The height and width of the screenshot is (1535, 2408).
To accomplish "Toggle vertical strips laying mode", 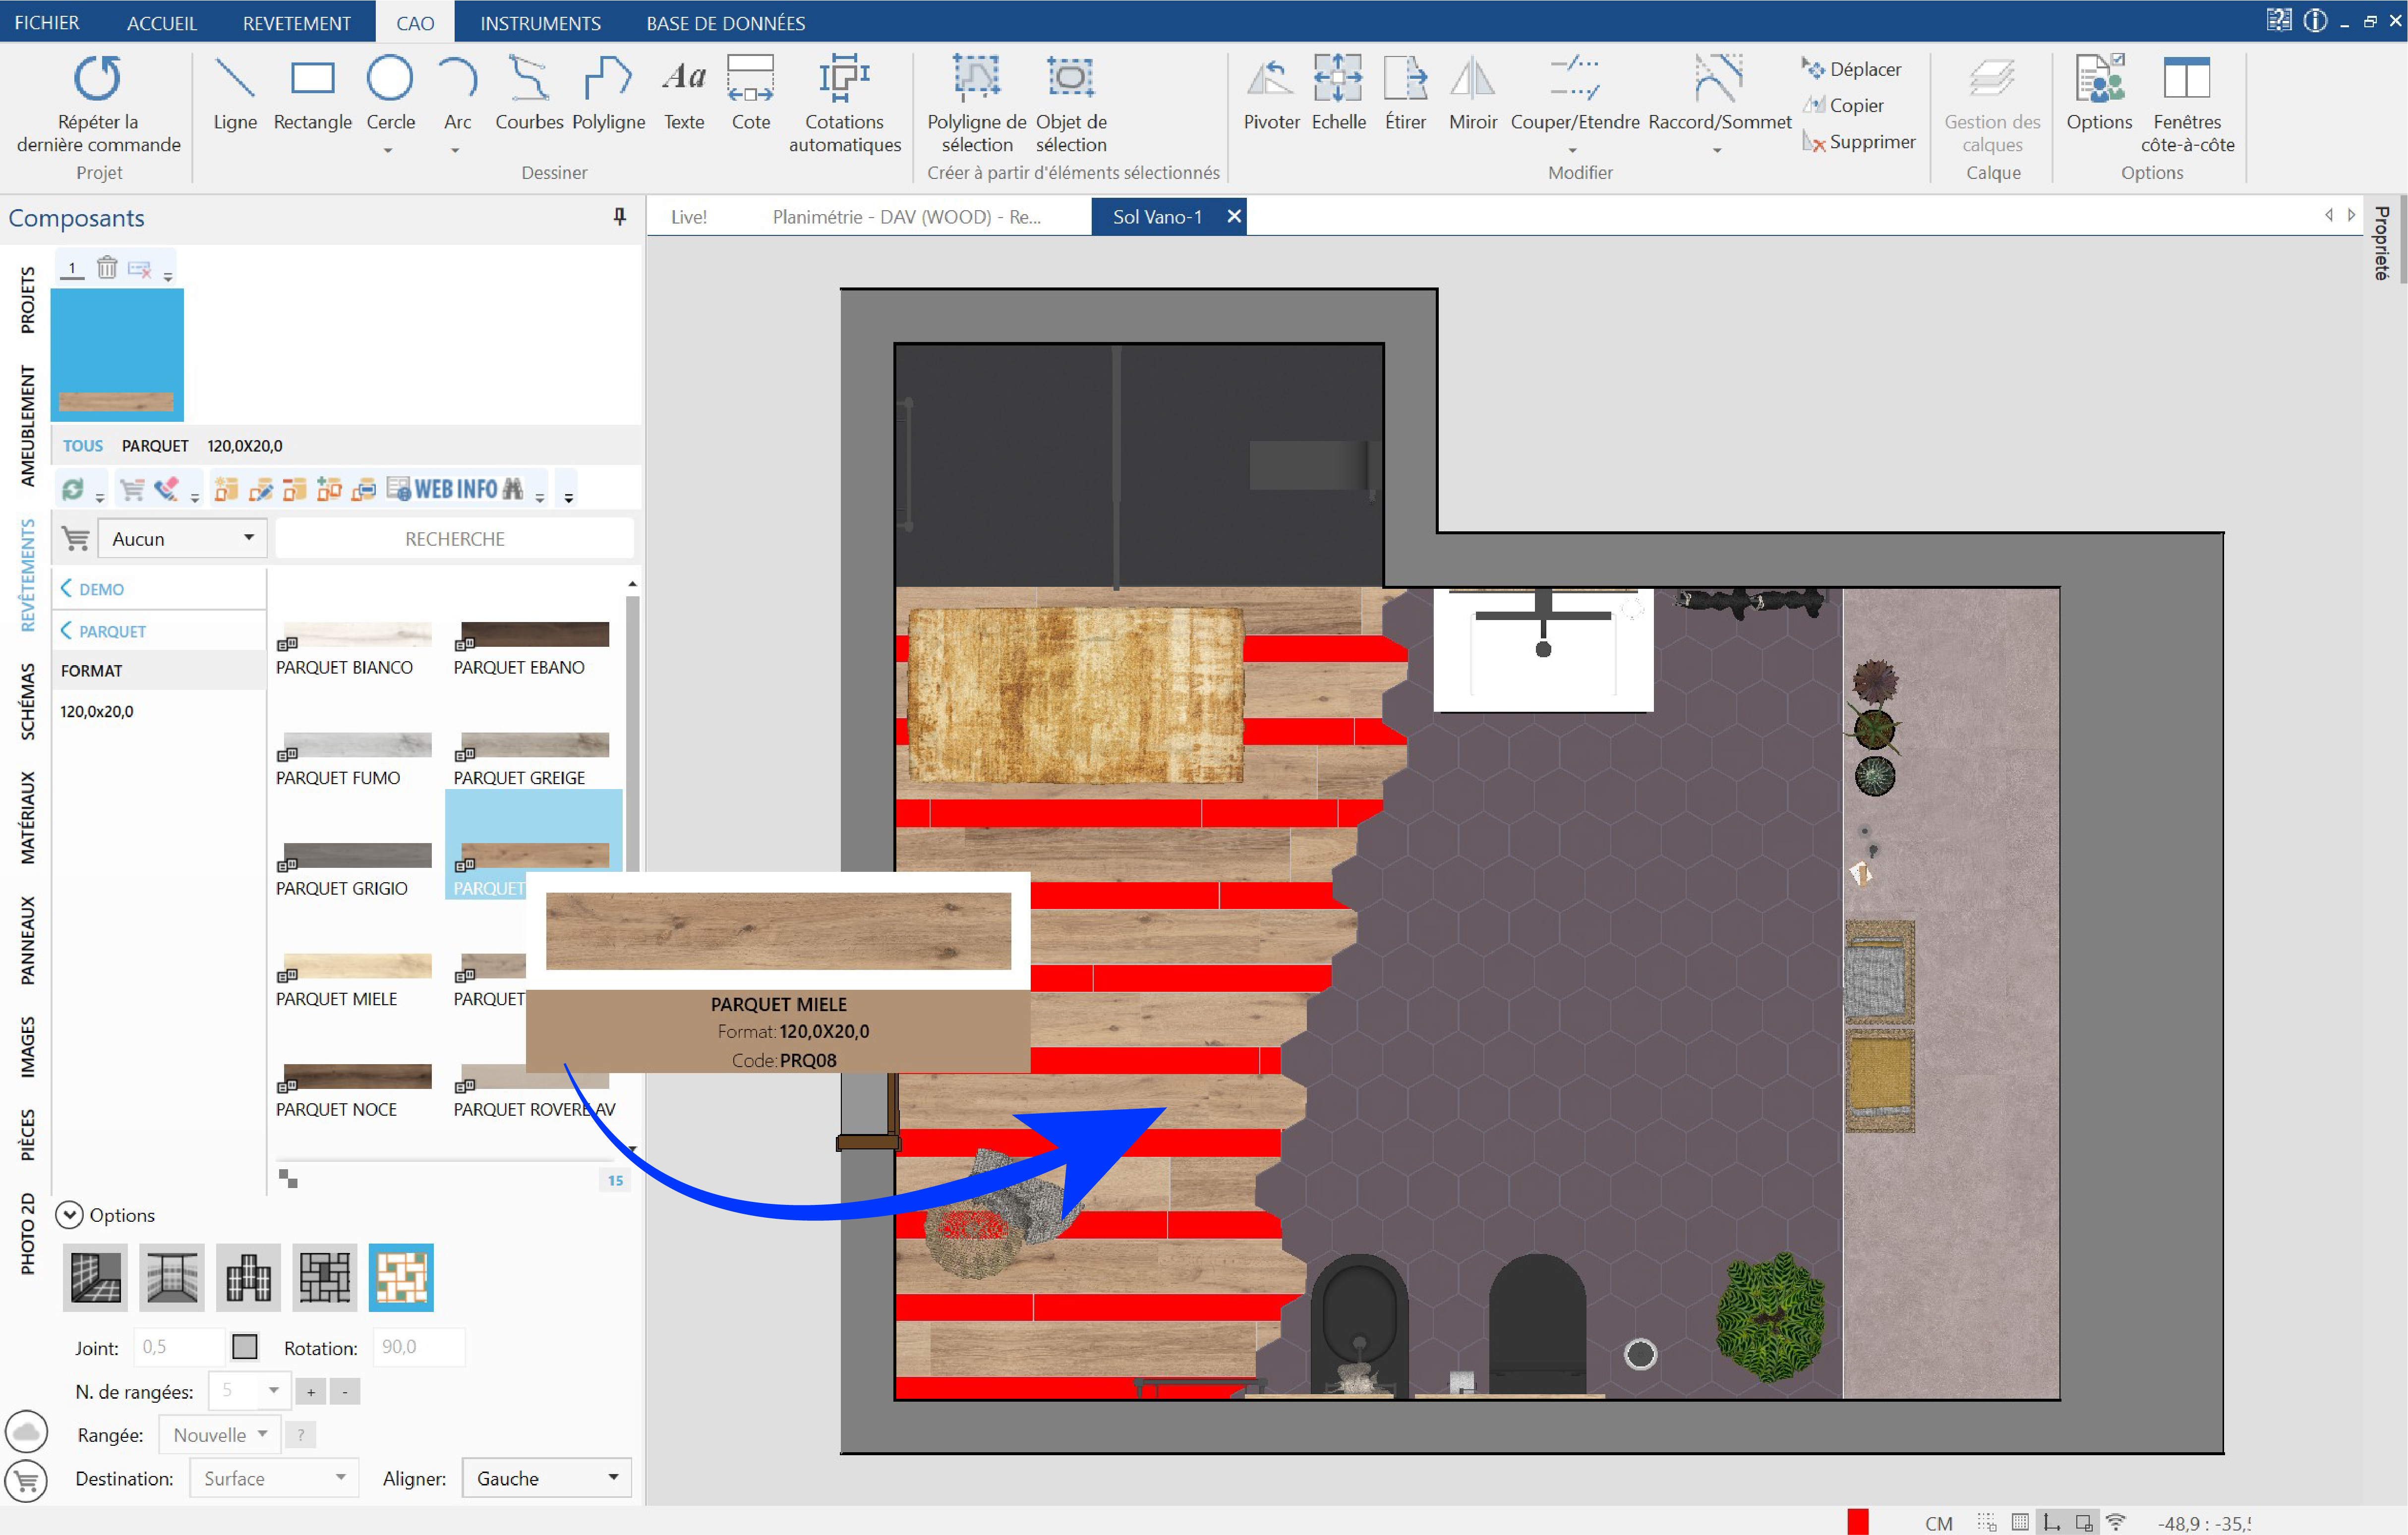I will pos(248,1277).
